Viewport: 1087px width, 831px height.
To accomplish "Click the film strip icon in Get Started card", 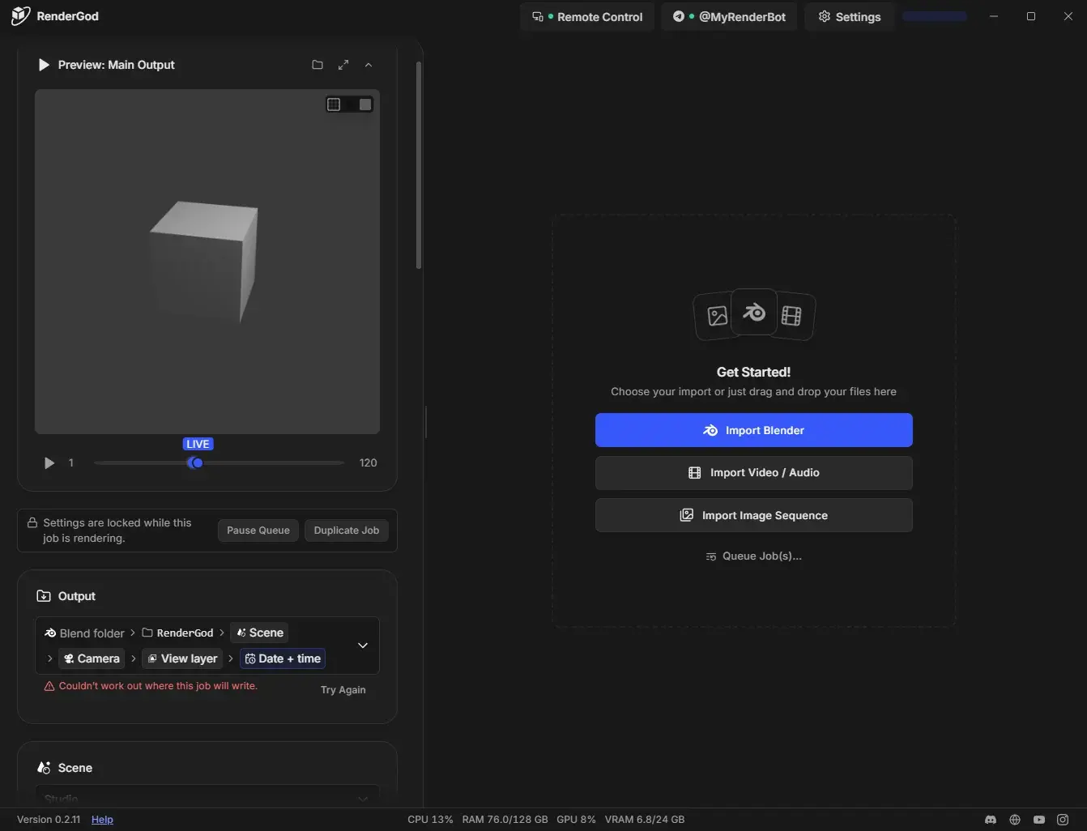I will (791, 316).
